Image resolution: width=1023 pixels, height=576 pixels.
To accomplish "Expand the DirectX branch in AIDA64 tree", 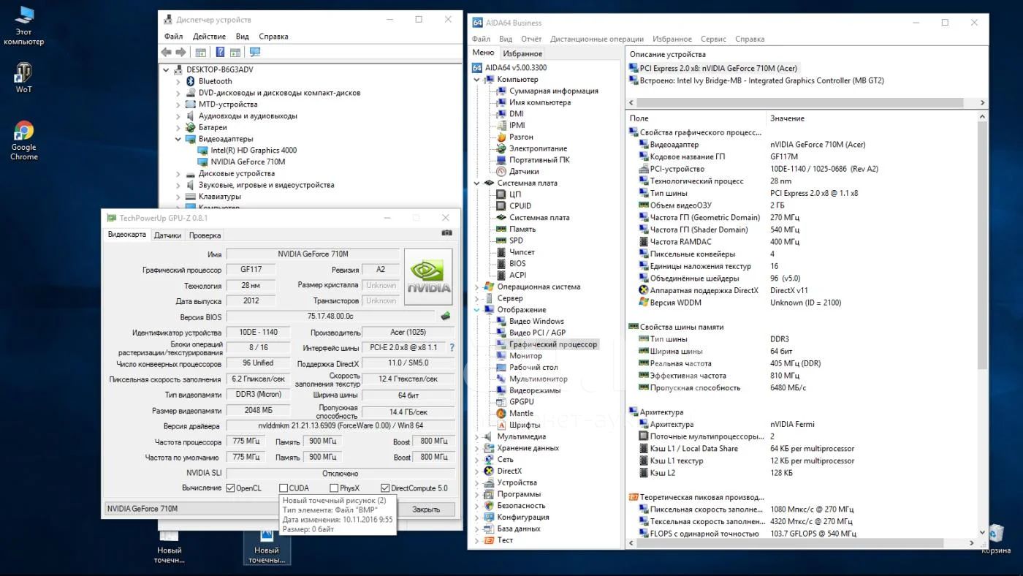I will [x=477, y=471].
